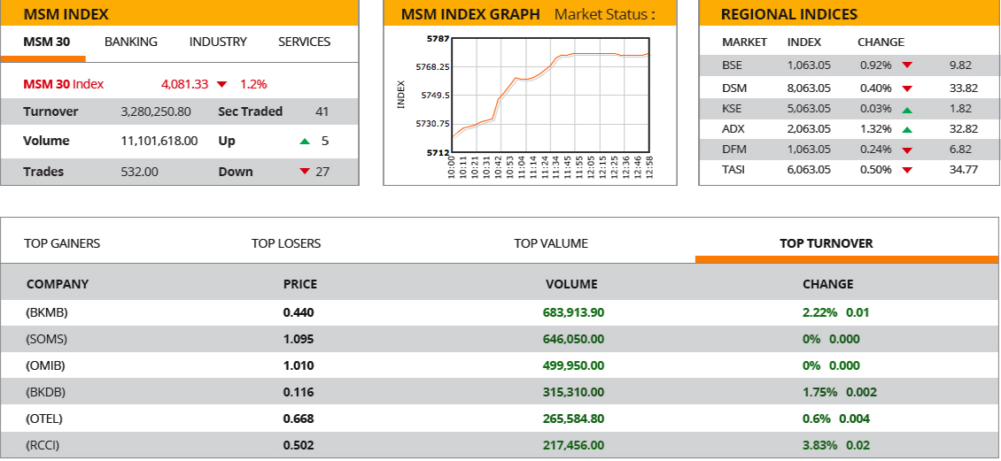
Task: Click the CHANGE header in turnover table
Action: [x=828, y=284]
